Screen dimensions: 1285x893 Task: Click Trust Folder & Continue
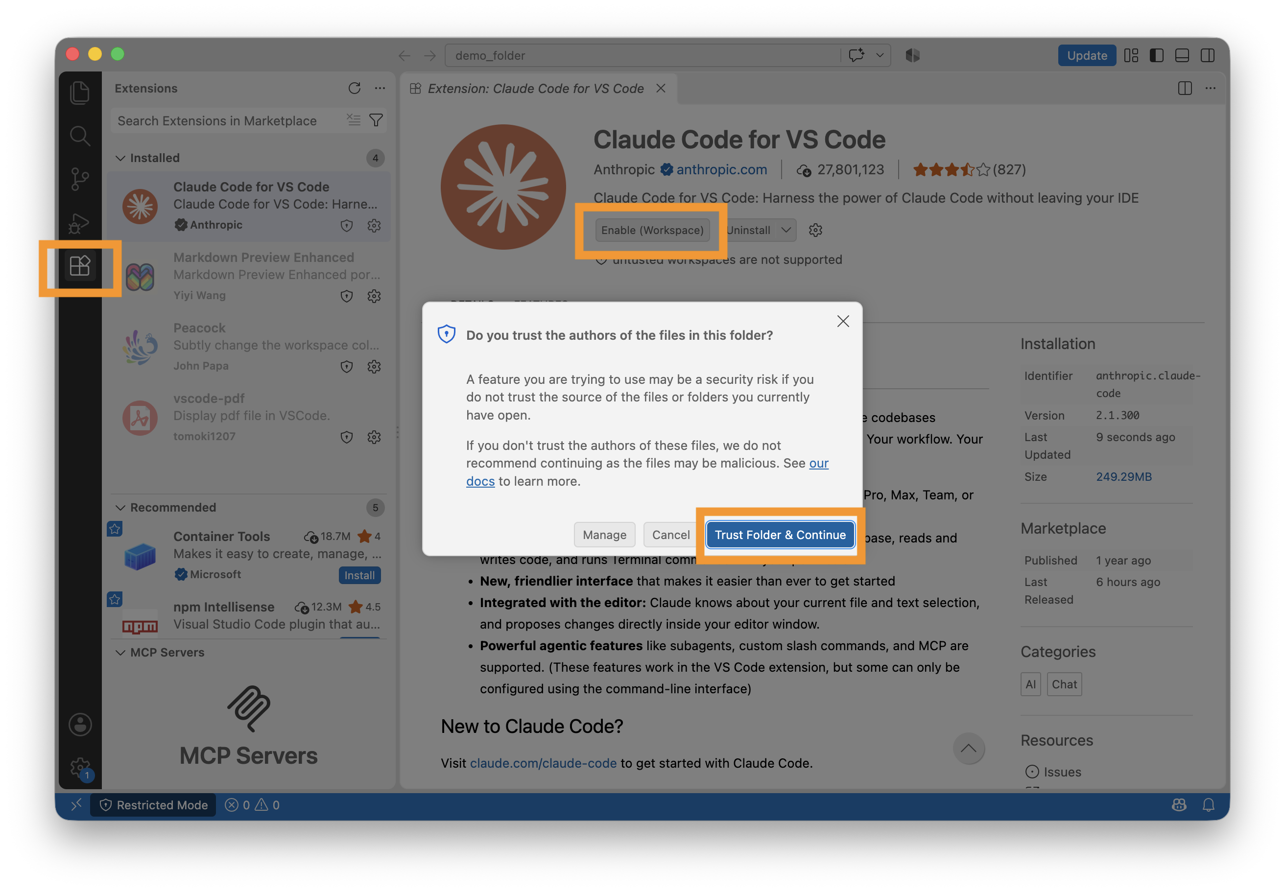[x=780, y=535]
